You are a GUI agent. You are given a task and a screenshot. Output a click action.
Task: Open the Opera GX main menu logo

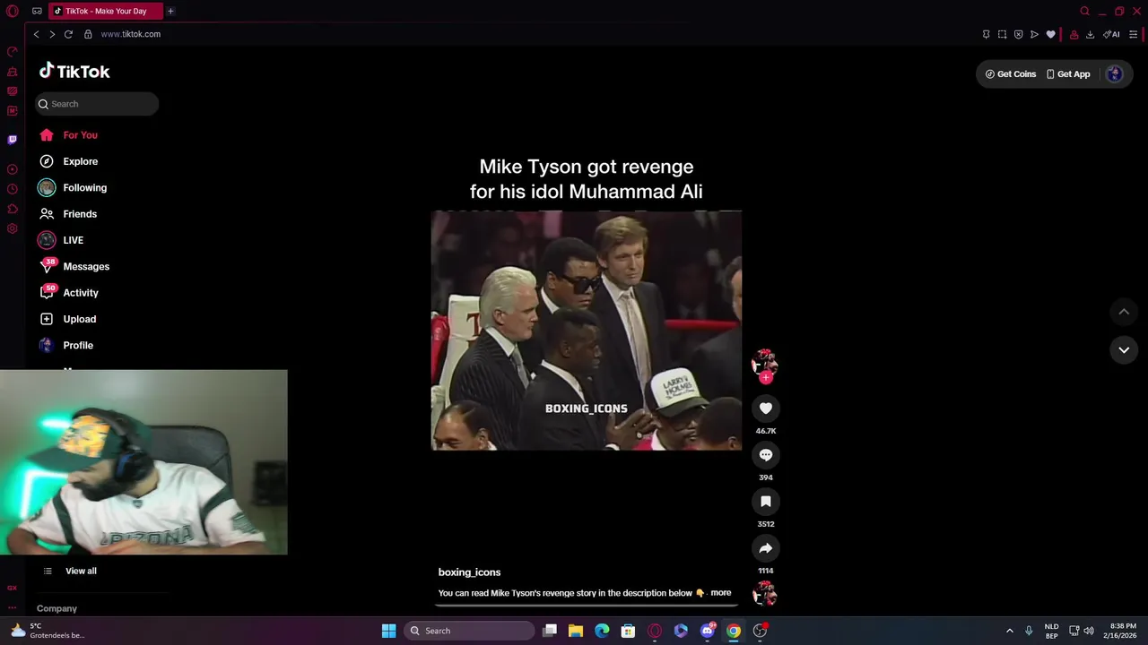tap(13, 11)
